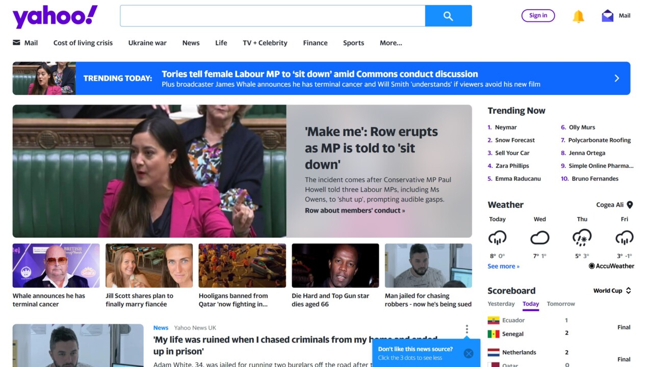Open the Sports navigation item
This screenshot has width=650, height=367.
pos(353,43)
